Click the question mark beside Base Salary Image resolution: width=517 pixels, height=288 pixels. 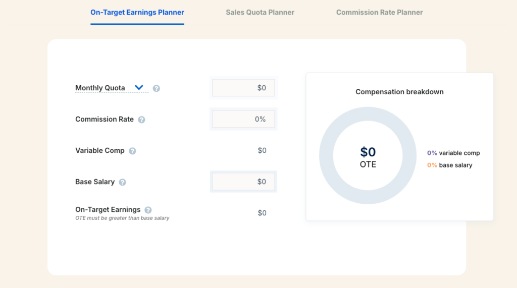tap(122, 182)
